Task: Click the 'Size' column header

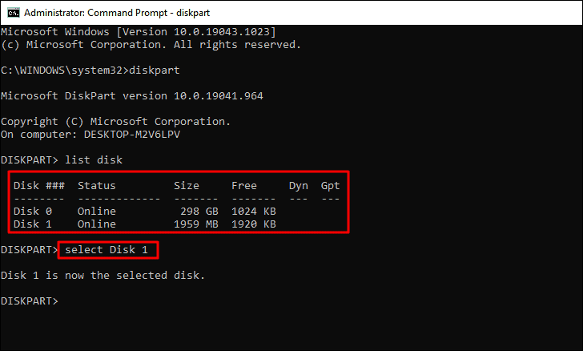Action: (x=187, y=186)
